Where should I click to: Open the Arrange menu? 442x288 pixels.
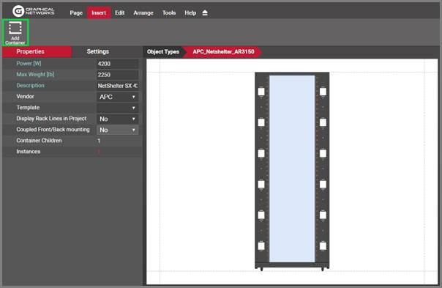[x=143, y=12]
